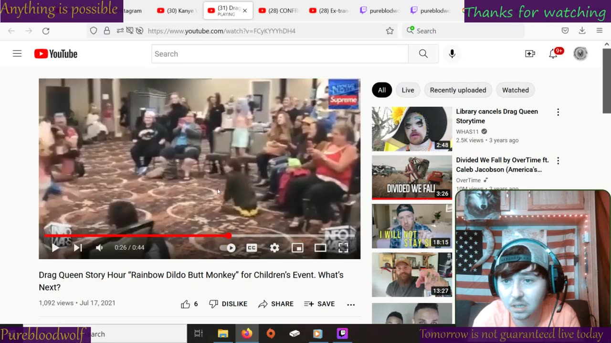The height and width of the screenshot is (343, 611).
Task: Enable miniplayer mode
Action: (x=297, y=248)
